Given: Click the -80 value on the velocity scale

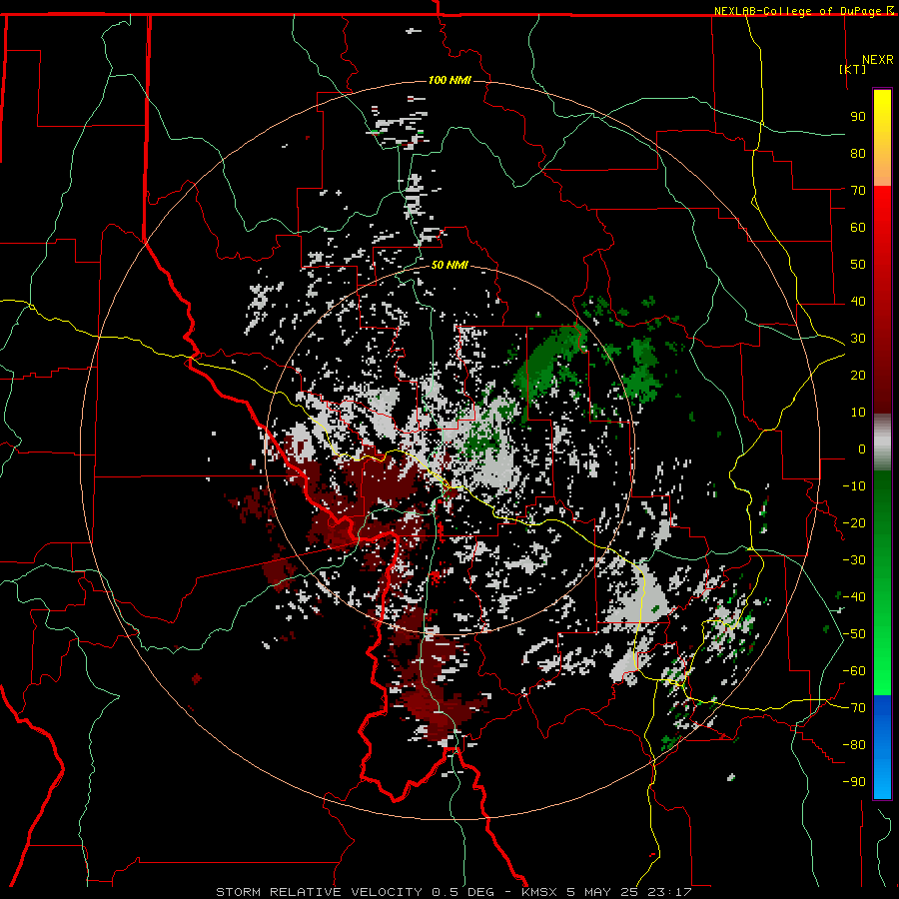Looking at the screenshot, I should pyautogui.click(x=854, y=745).
